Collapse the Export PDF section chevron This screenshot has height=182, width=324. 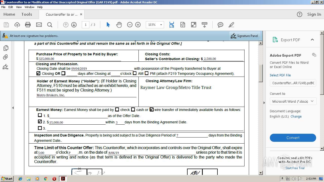pyautogui.click(x=312, y=40)
